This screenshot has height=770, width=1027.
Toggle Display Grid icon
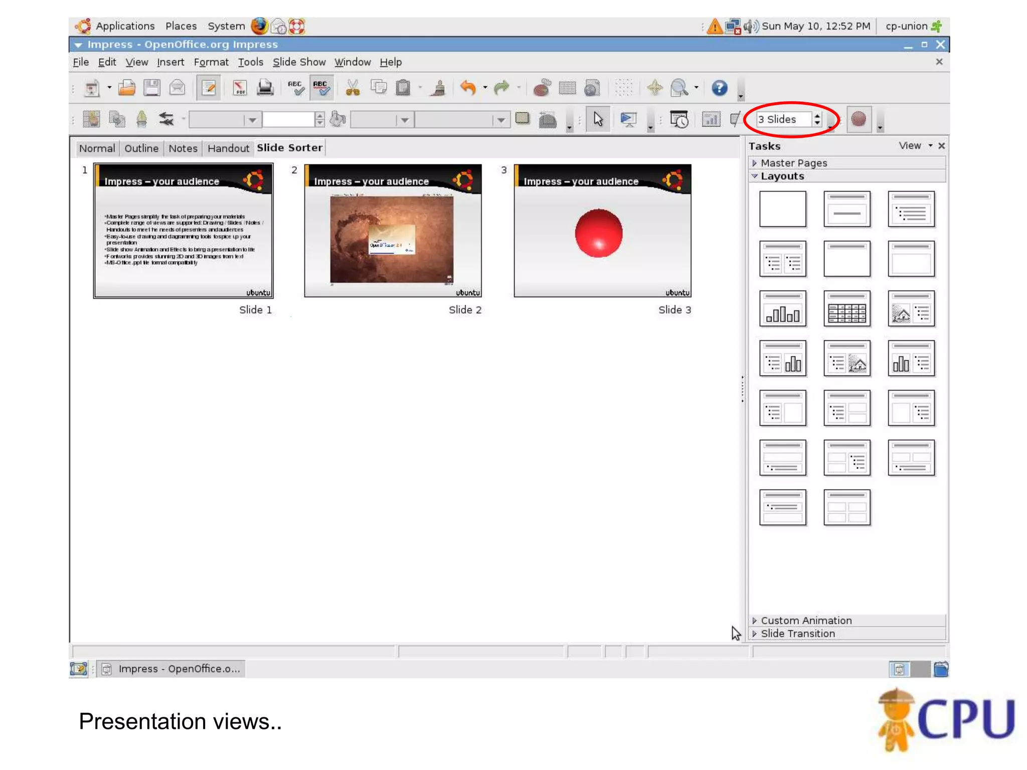[623, 88]
